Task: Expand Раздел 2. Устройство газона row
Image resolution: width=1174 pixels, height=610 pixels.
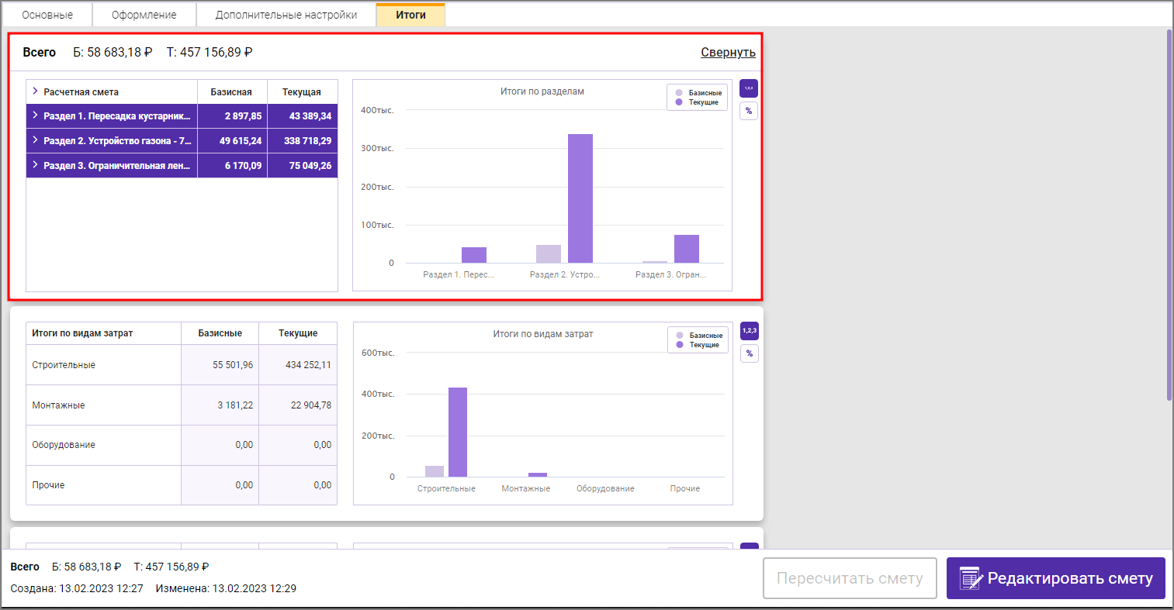Action: point(36,140)
